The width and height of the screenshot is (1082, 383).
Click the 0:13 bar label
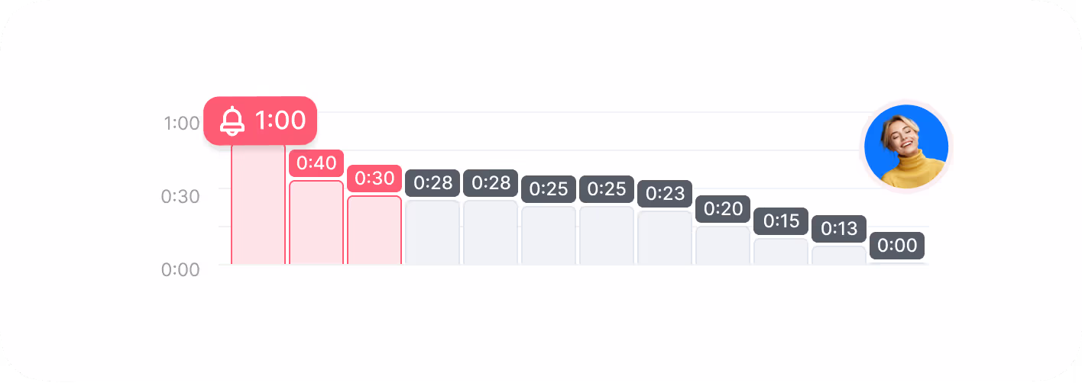[839, 229]
